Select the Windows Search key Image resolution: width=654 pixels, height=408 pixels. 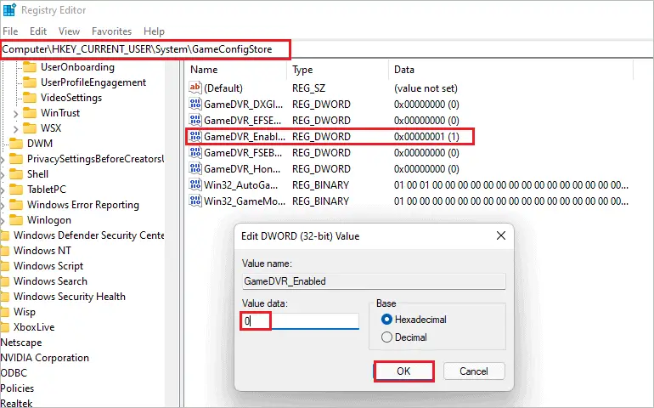pos(50,281)
